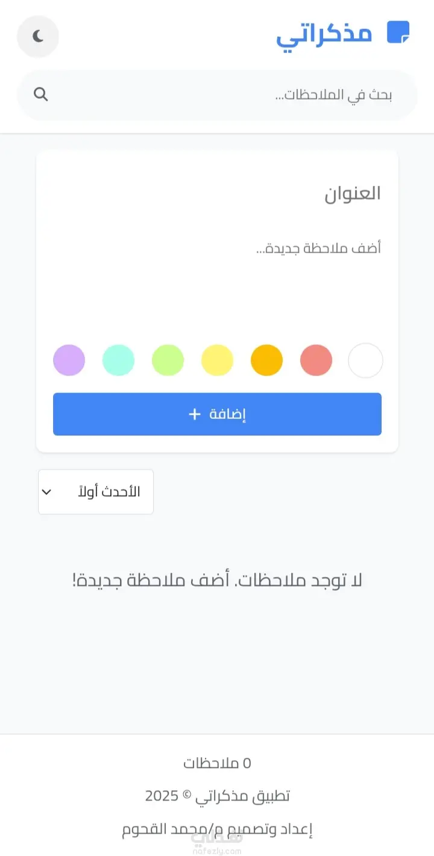Click the magnifying glass search icon

41,95
